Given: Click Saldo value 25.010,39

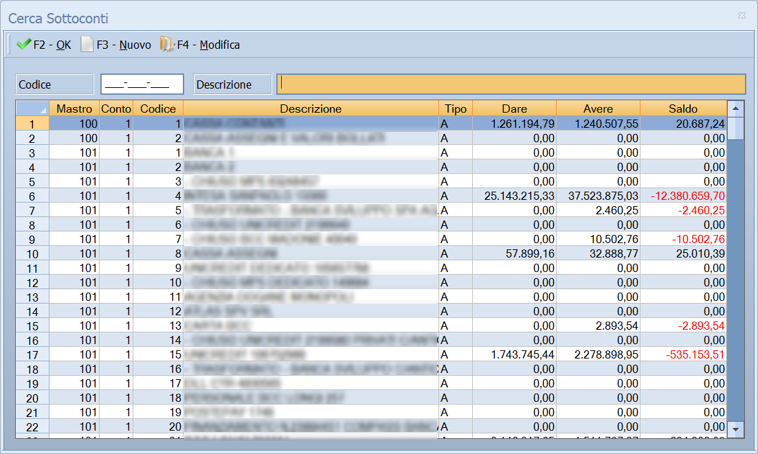Looking at the screenshot, I should click(700, 253).
